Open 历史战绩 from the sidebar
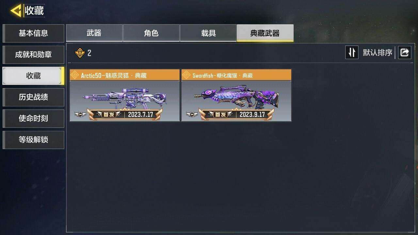 coord(33,97)
